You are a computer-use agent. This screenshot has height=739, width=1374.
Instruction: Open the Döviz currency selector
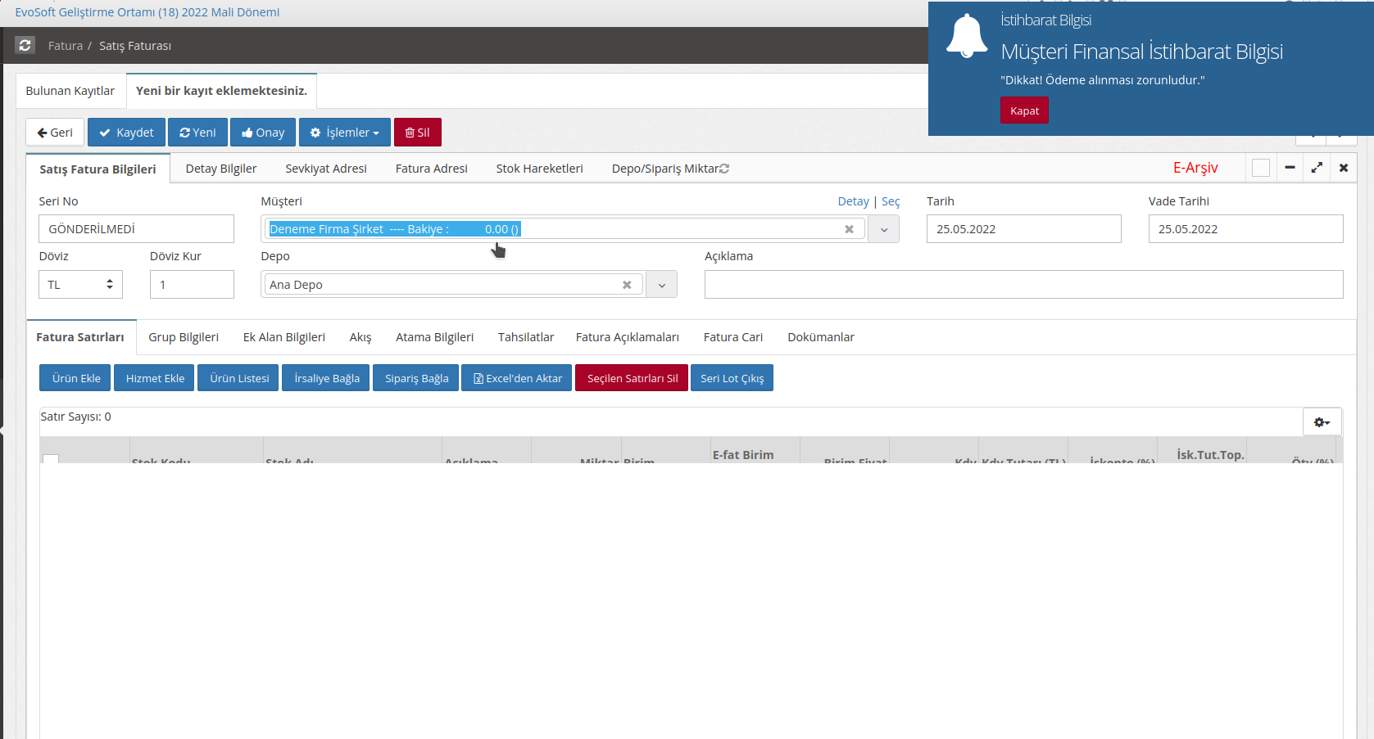point(80,285)
